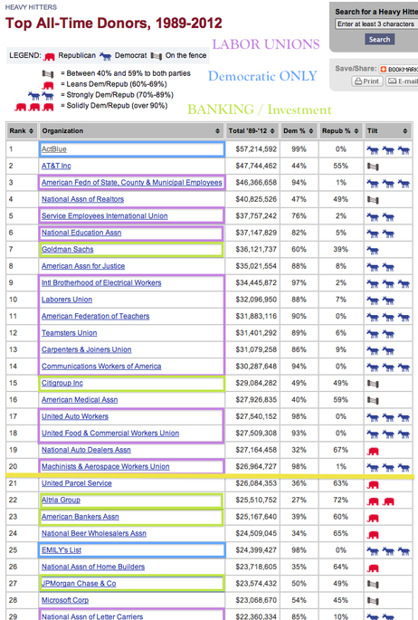Viewport: 418px width, 620px height.
Task: Click the elephant tilt icon for United Parcel Service
Action: point(373,484)
